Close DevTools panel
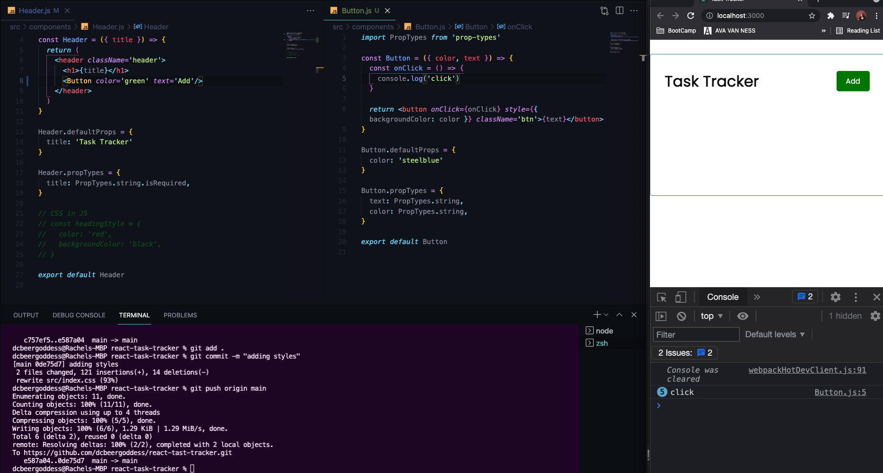The height and width of the screenshot is (473, 883). pyautogui.click(x=876, y=297)
